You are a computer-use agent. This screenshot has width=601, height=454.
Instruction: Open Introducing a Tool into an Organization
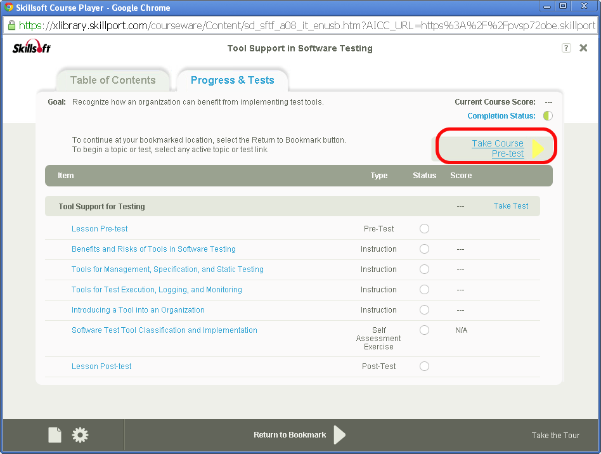[138, 310]
